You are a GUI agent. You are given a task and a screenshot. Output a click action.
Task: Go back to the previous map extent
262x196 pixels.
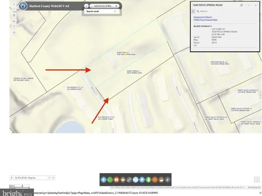coord(14,21)
